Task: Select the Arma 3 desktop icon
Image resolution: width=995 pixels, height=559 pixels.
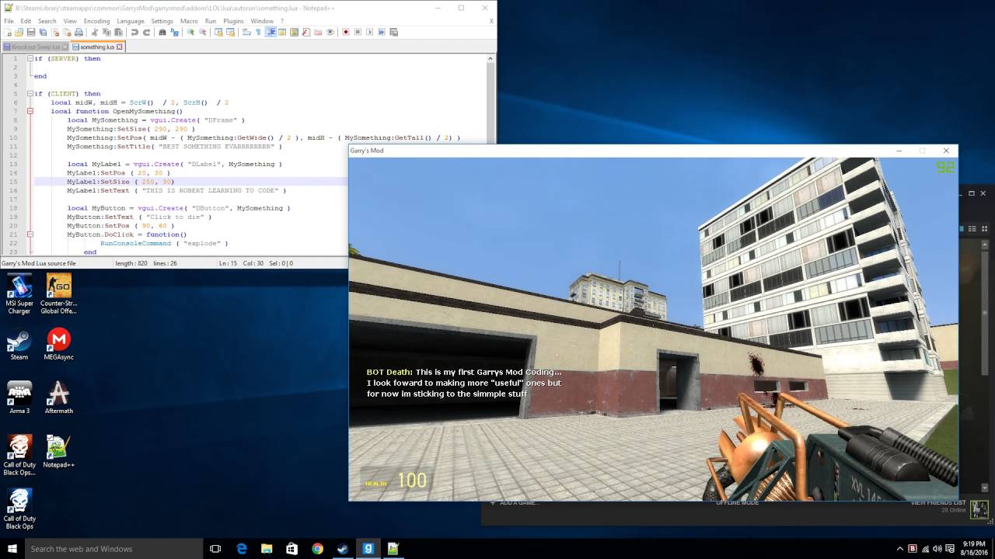Action: [x=19, y=398]
